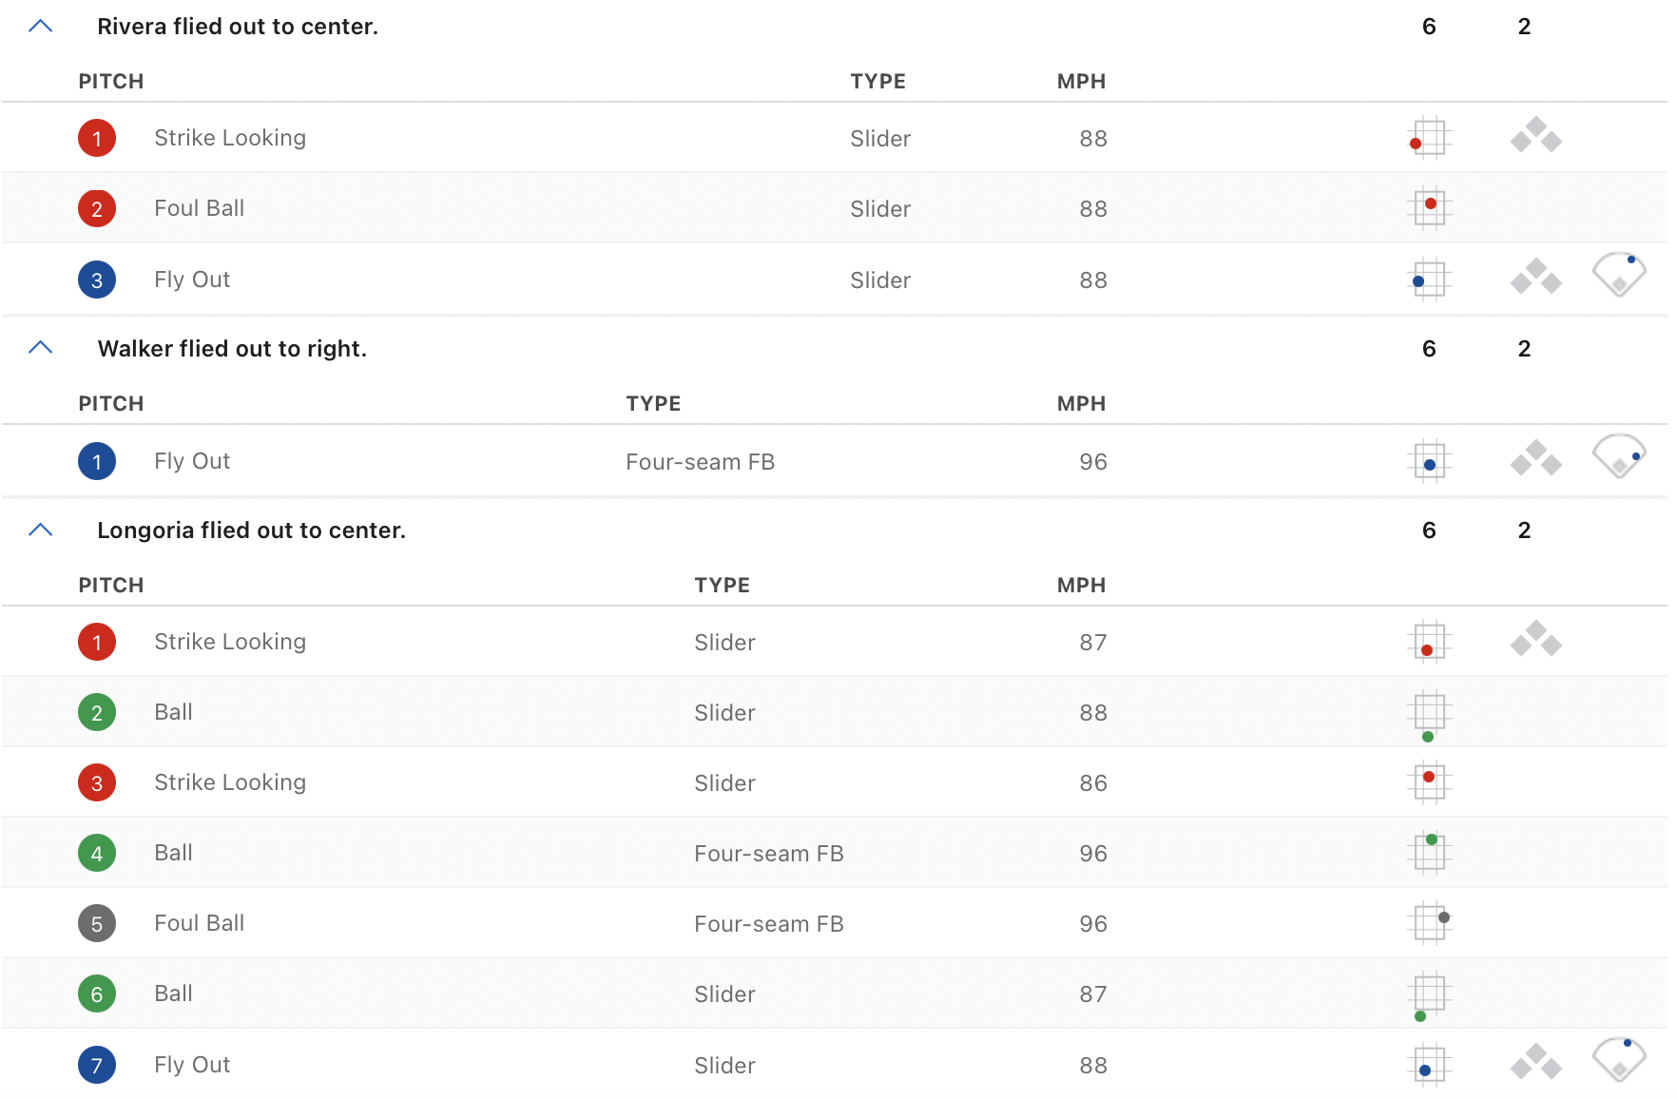This screenshot has height=1099, width=1677.
Task: Click red pitch number 1 badge for Rivera
Action: pyautogui.click(x=97, y=138)
